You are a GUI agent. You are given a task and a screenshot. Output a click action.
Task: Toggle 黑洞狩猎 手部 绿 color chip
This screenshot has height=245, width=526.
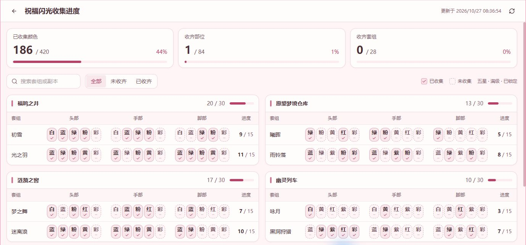[385, 232]
